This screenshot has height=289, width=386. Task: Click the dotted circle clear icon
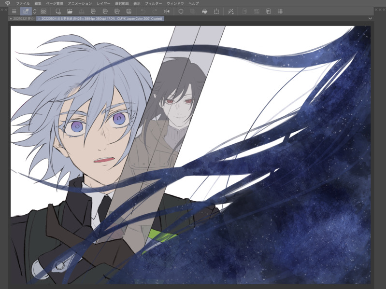pyautogui.click(x=181, y=11)
